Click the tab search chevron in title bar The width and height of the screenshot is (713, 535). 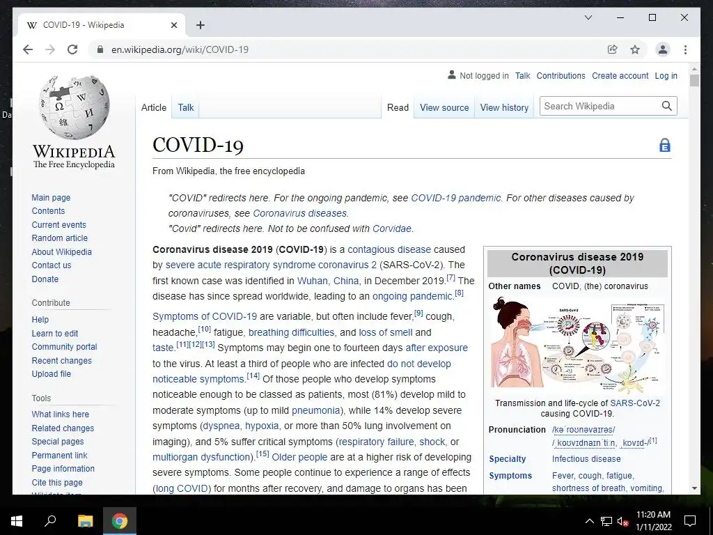[x=588, y=17]
